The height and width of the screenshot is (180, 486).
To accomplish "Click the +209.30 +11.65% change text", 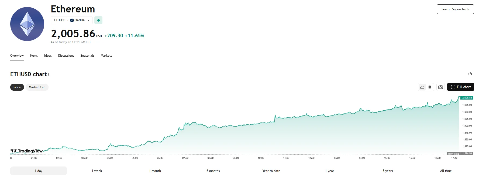I will coord(124,36).
